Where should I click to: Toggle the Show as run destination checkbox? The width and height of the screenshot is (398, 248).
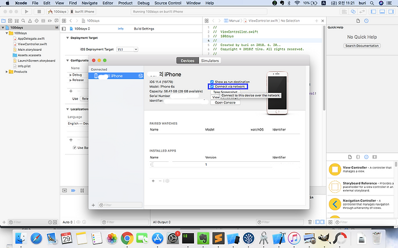tap(212, 82)
